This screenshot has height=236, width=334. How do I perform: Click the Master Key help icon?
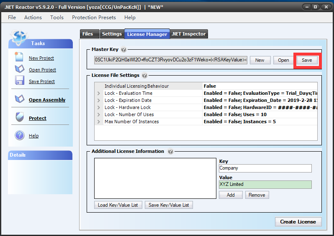pyautogui.click(x=123, y=49)
